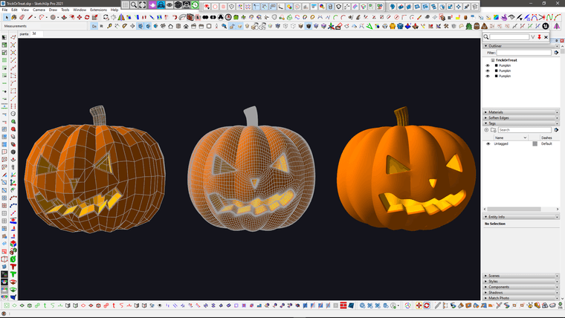The width and height of the screenshot is (565, 318).
Task: Hide the first Pumpkin in Outliner
Action: (x=488, y=65)
